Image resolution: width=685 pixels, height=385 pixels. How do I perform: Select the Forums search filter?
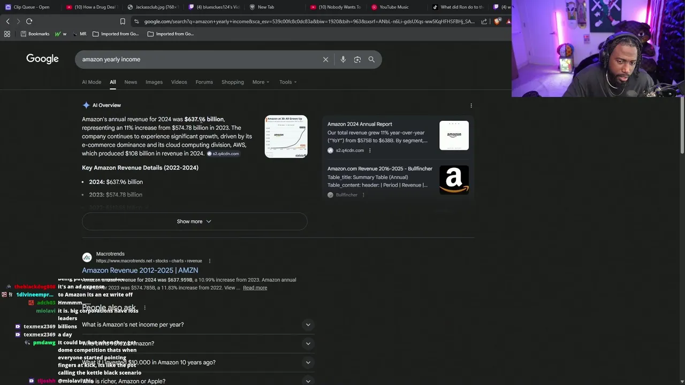pyautogui.click(x=204, y=82)
